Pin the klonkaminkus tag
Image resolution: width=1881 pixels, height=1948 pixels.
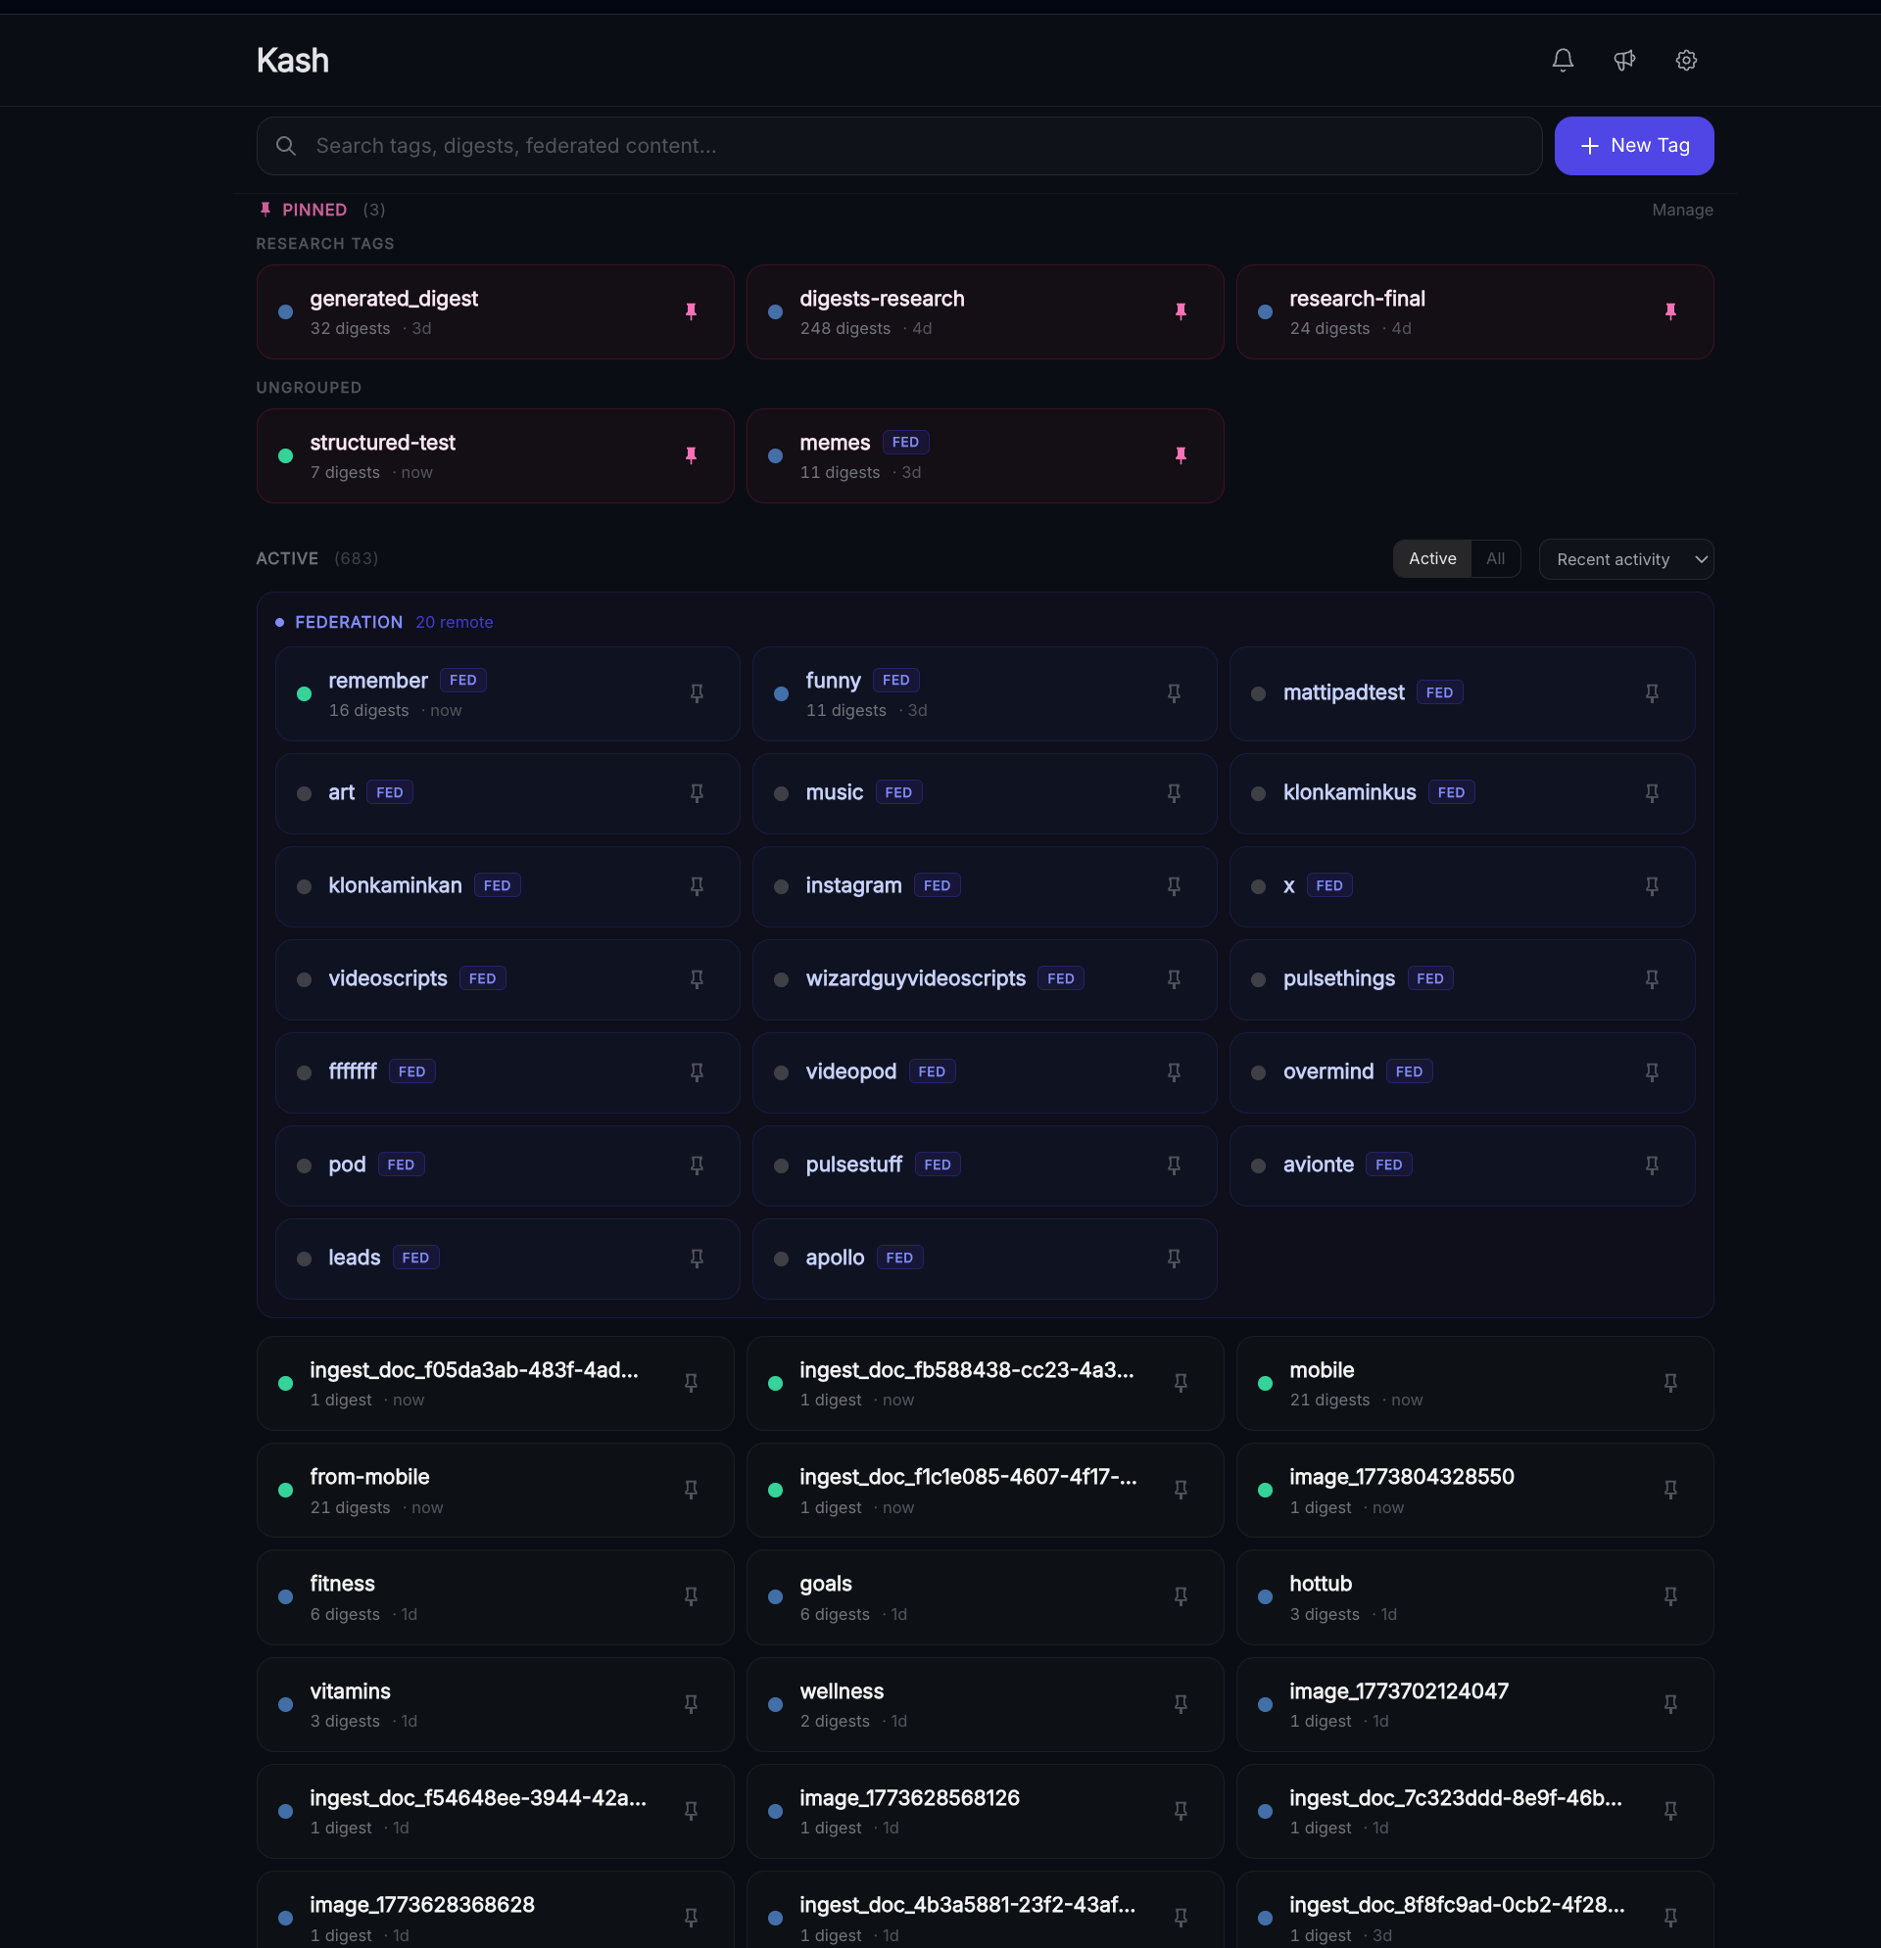[x=1652, y=793]
